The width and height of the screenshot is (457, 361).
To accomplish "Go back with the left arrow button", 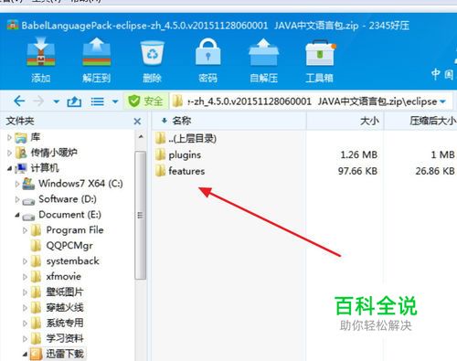I will point(19,101).
